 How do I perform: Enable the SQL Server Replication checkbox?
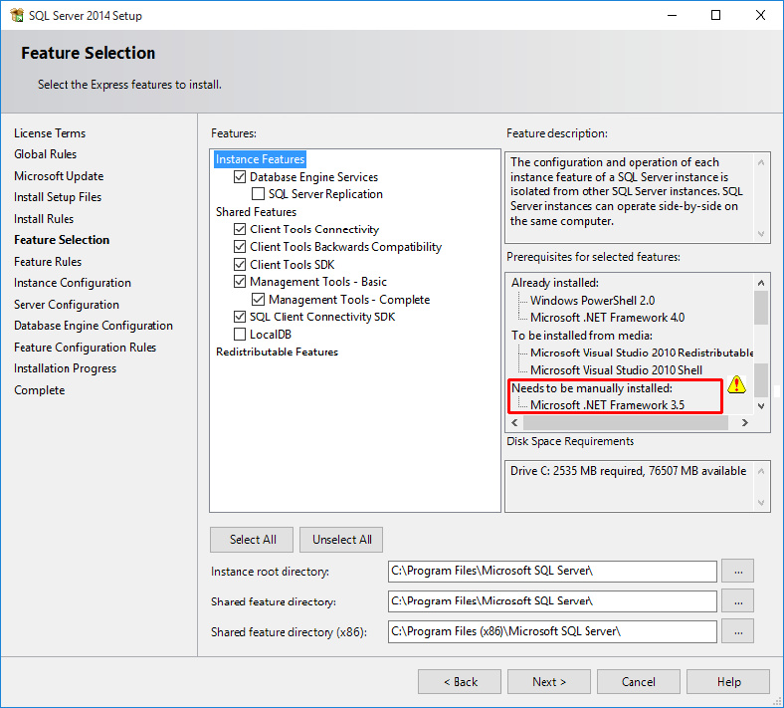point(258,193)
